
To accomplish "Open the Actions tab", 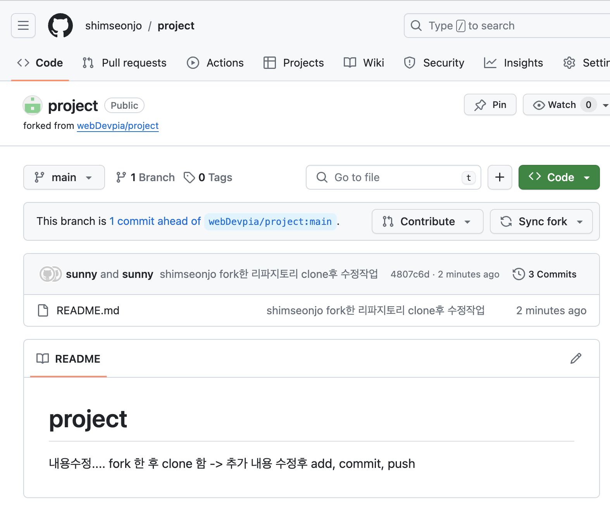I will [215, 63].
